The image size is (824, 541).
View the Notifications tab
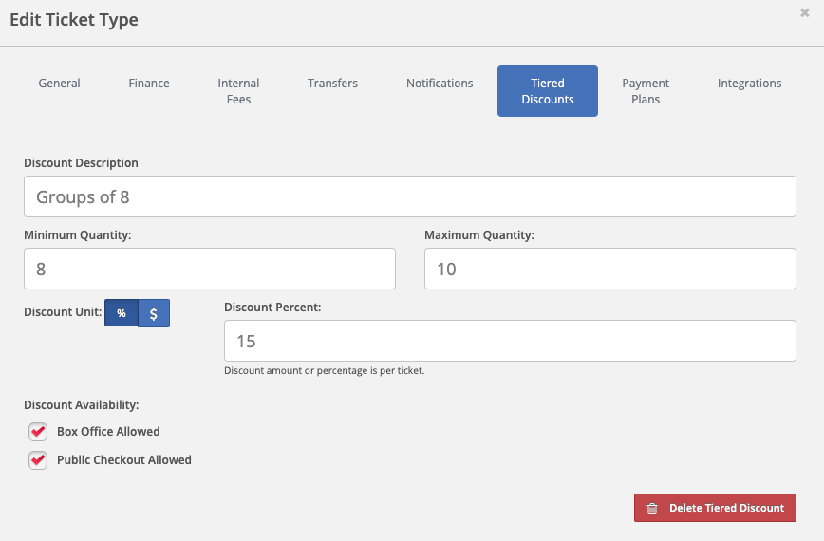[440, 83]
